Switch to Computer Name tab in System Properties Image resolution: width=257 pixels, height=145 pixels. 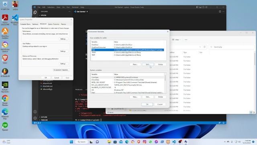[25, 24]
